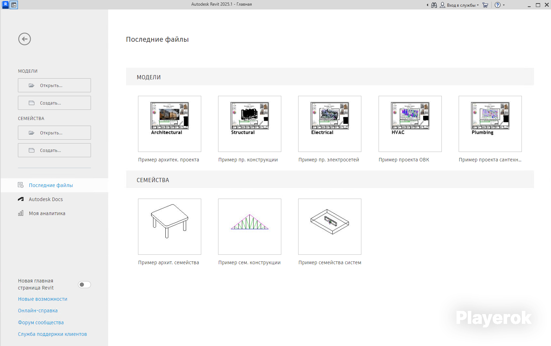Screen dimensions: 551x346
Task: Open the Architectural sample project thumbnail
Action: click(x=170, y=124)
